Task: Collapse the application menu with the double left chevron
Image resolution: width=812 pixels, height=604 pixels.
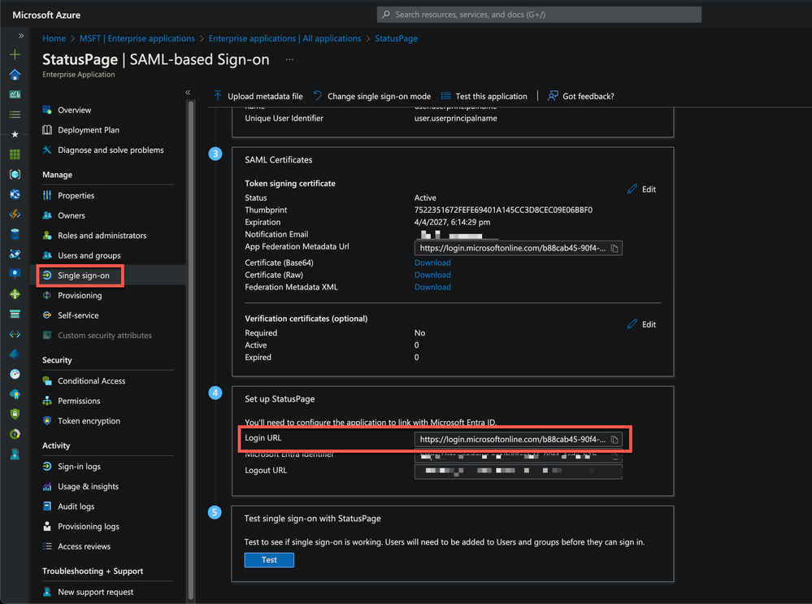Action: pyautogui.click(x=188, y=92)
